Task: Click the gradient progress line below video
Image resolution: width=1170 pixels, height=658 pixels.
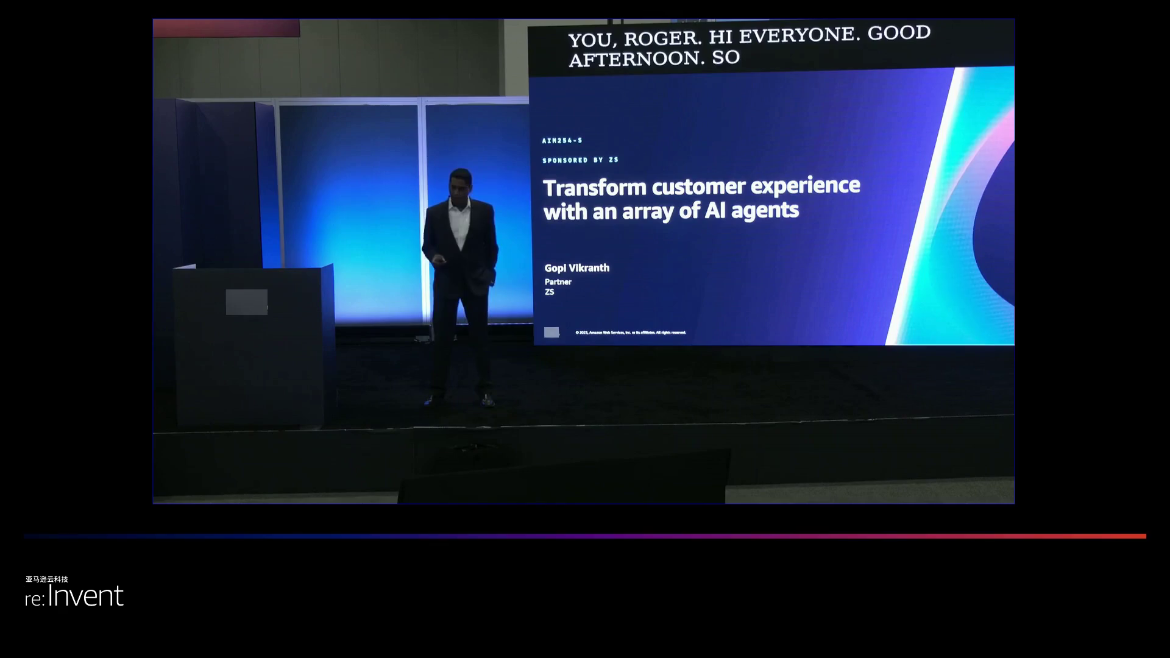Action: (x=585, y=536)
